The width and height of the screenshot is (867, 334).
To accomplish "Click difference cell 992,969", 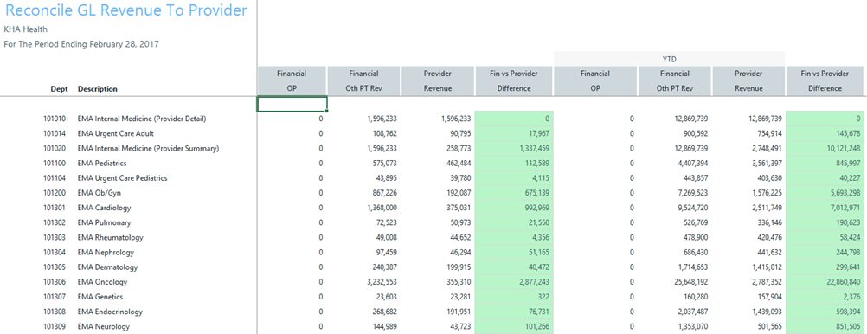I will click(x=514, y=208).
